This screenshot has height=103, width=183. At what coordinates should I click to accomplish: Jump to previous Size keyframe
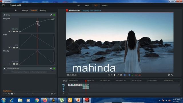pos(14,48)
